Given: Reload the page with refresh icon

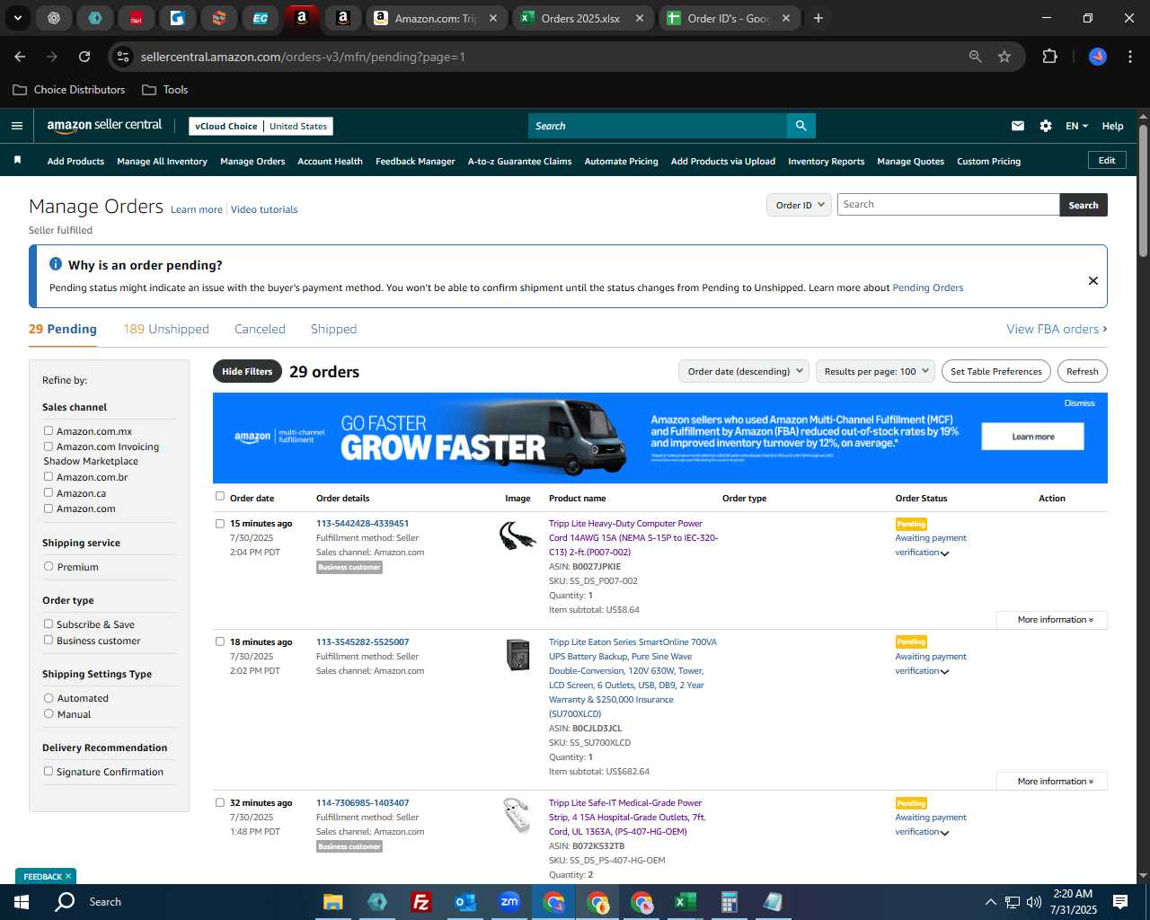Looking at the screenshot, I should 84,57.
